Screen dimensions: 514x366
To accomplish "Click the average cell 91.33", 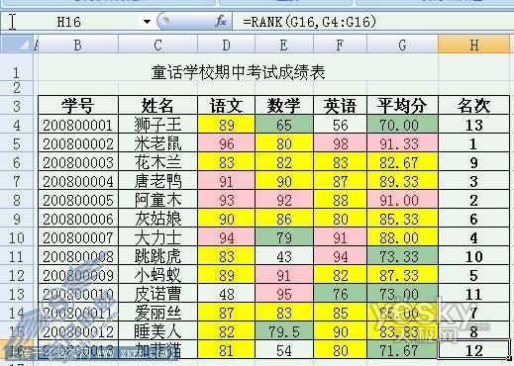I will [x=402, y=143].
